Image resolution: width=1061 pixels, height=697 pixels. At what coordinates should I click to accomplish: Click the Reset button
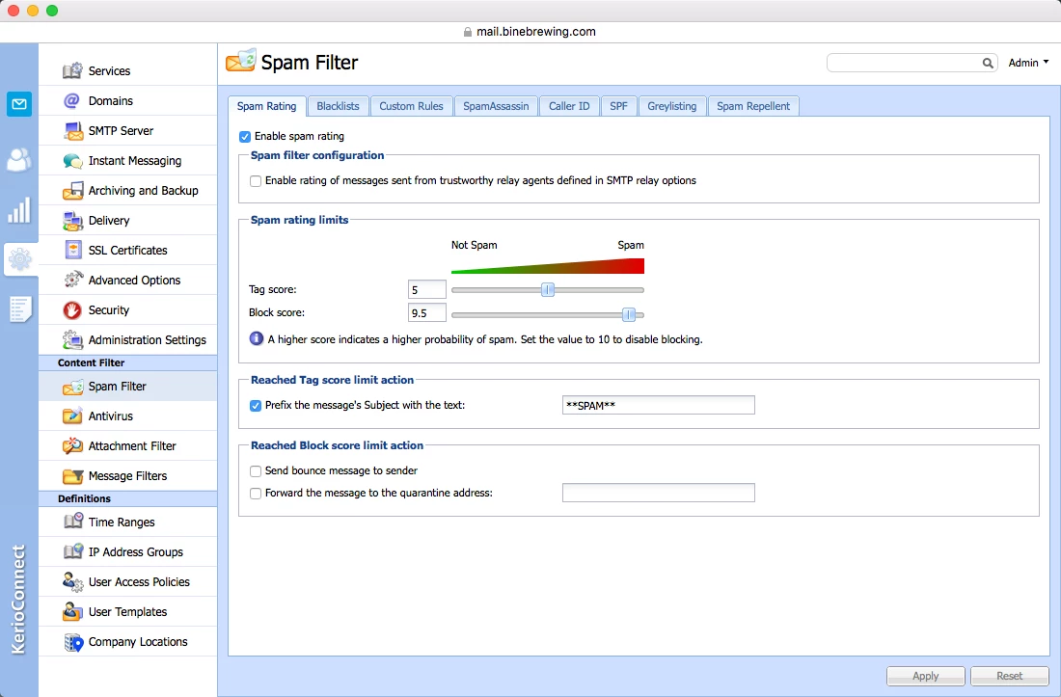click(x=1010, y=676)
